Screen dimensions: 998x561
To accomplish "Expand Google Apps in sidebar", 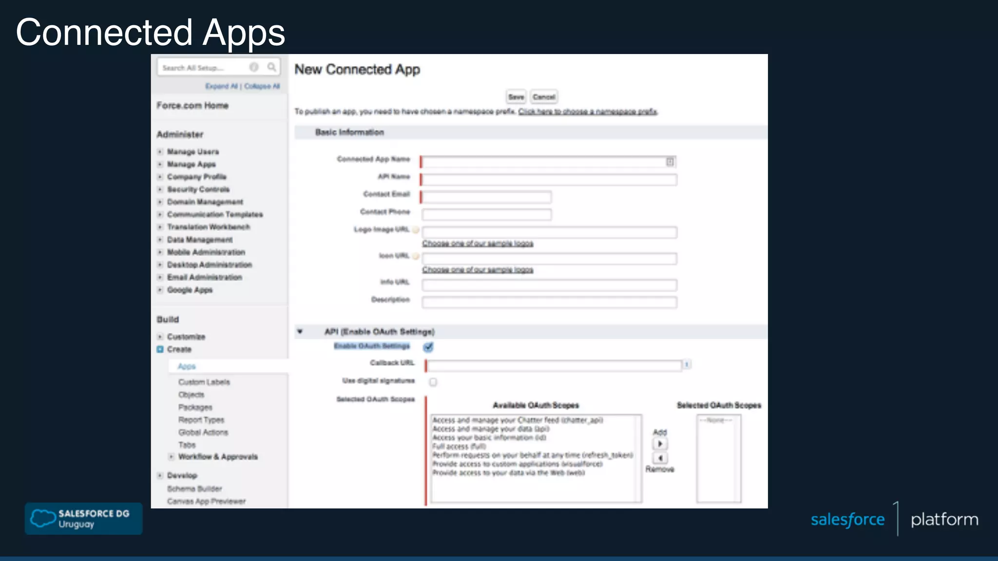I will (x=160, y=290).
